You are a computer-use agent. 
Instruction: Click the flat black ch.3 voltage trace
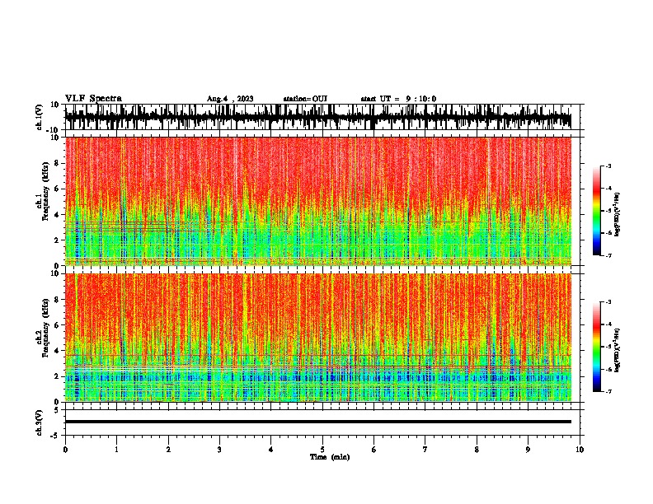click(318, 422)
